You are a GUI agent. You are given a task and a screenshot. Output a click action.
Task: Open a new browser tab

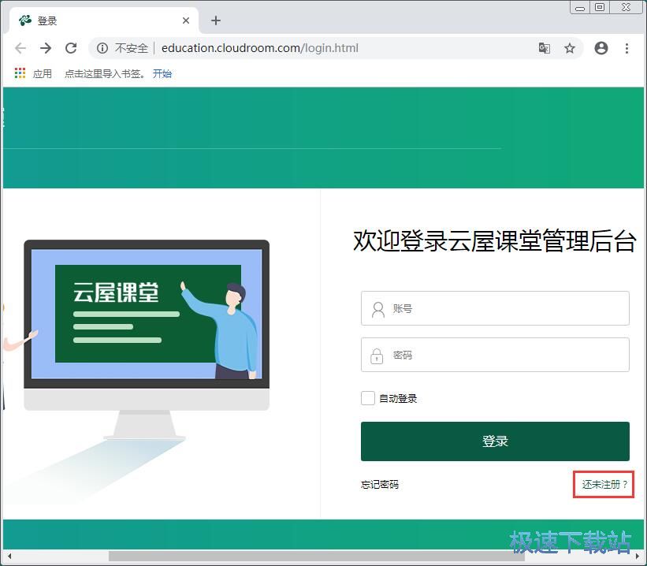tap(215, 20)
